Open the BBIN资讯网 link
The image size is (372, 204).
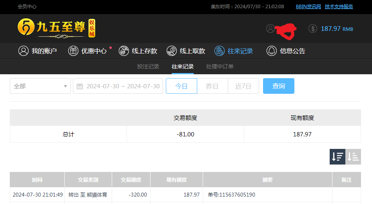click(308, 7)
